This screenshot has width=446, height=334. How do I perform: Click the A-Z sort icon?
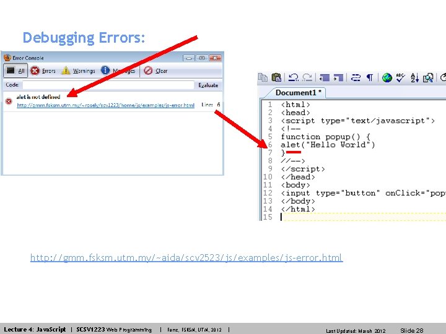pos(414,77)
